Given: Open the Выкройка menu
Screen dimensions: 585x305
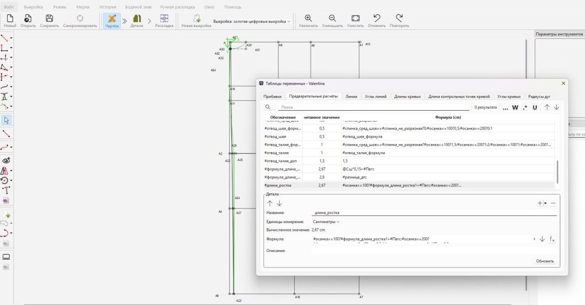Looking at the screenshot, I should click(33, 7).
